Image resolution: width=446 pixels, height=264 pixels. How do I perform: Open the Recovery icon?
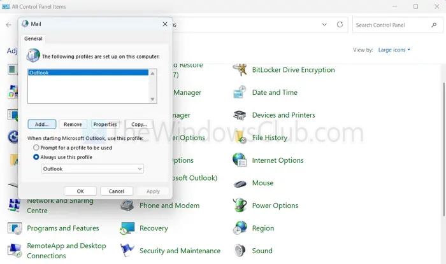(x=127, y=228)
